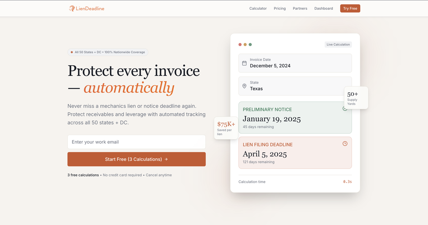The image size is (428, 225).
Task: Click the Protect every invoice headline
Action: click(134, 71)
